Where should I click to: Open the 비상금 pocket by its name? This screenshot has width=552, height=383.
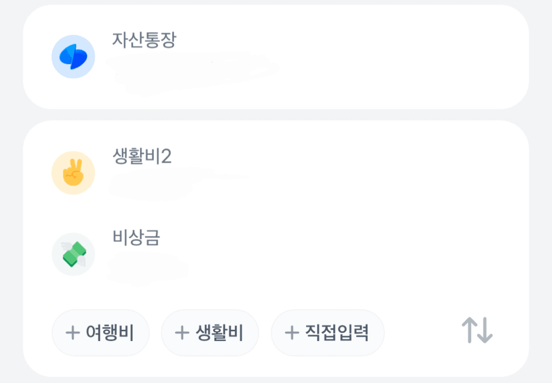[x=136, y=238]
